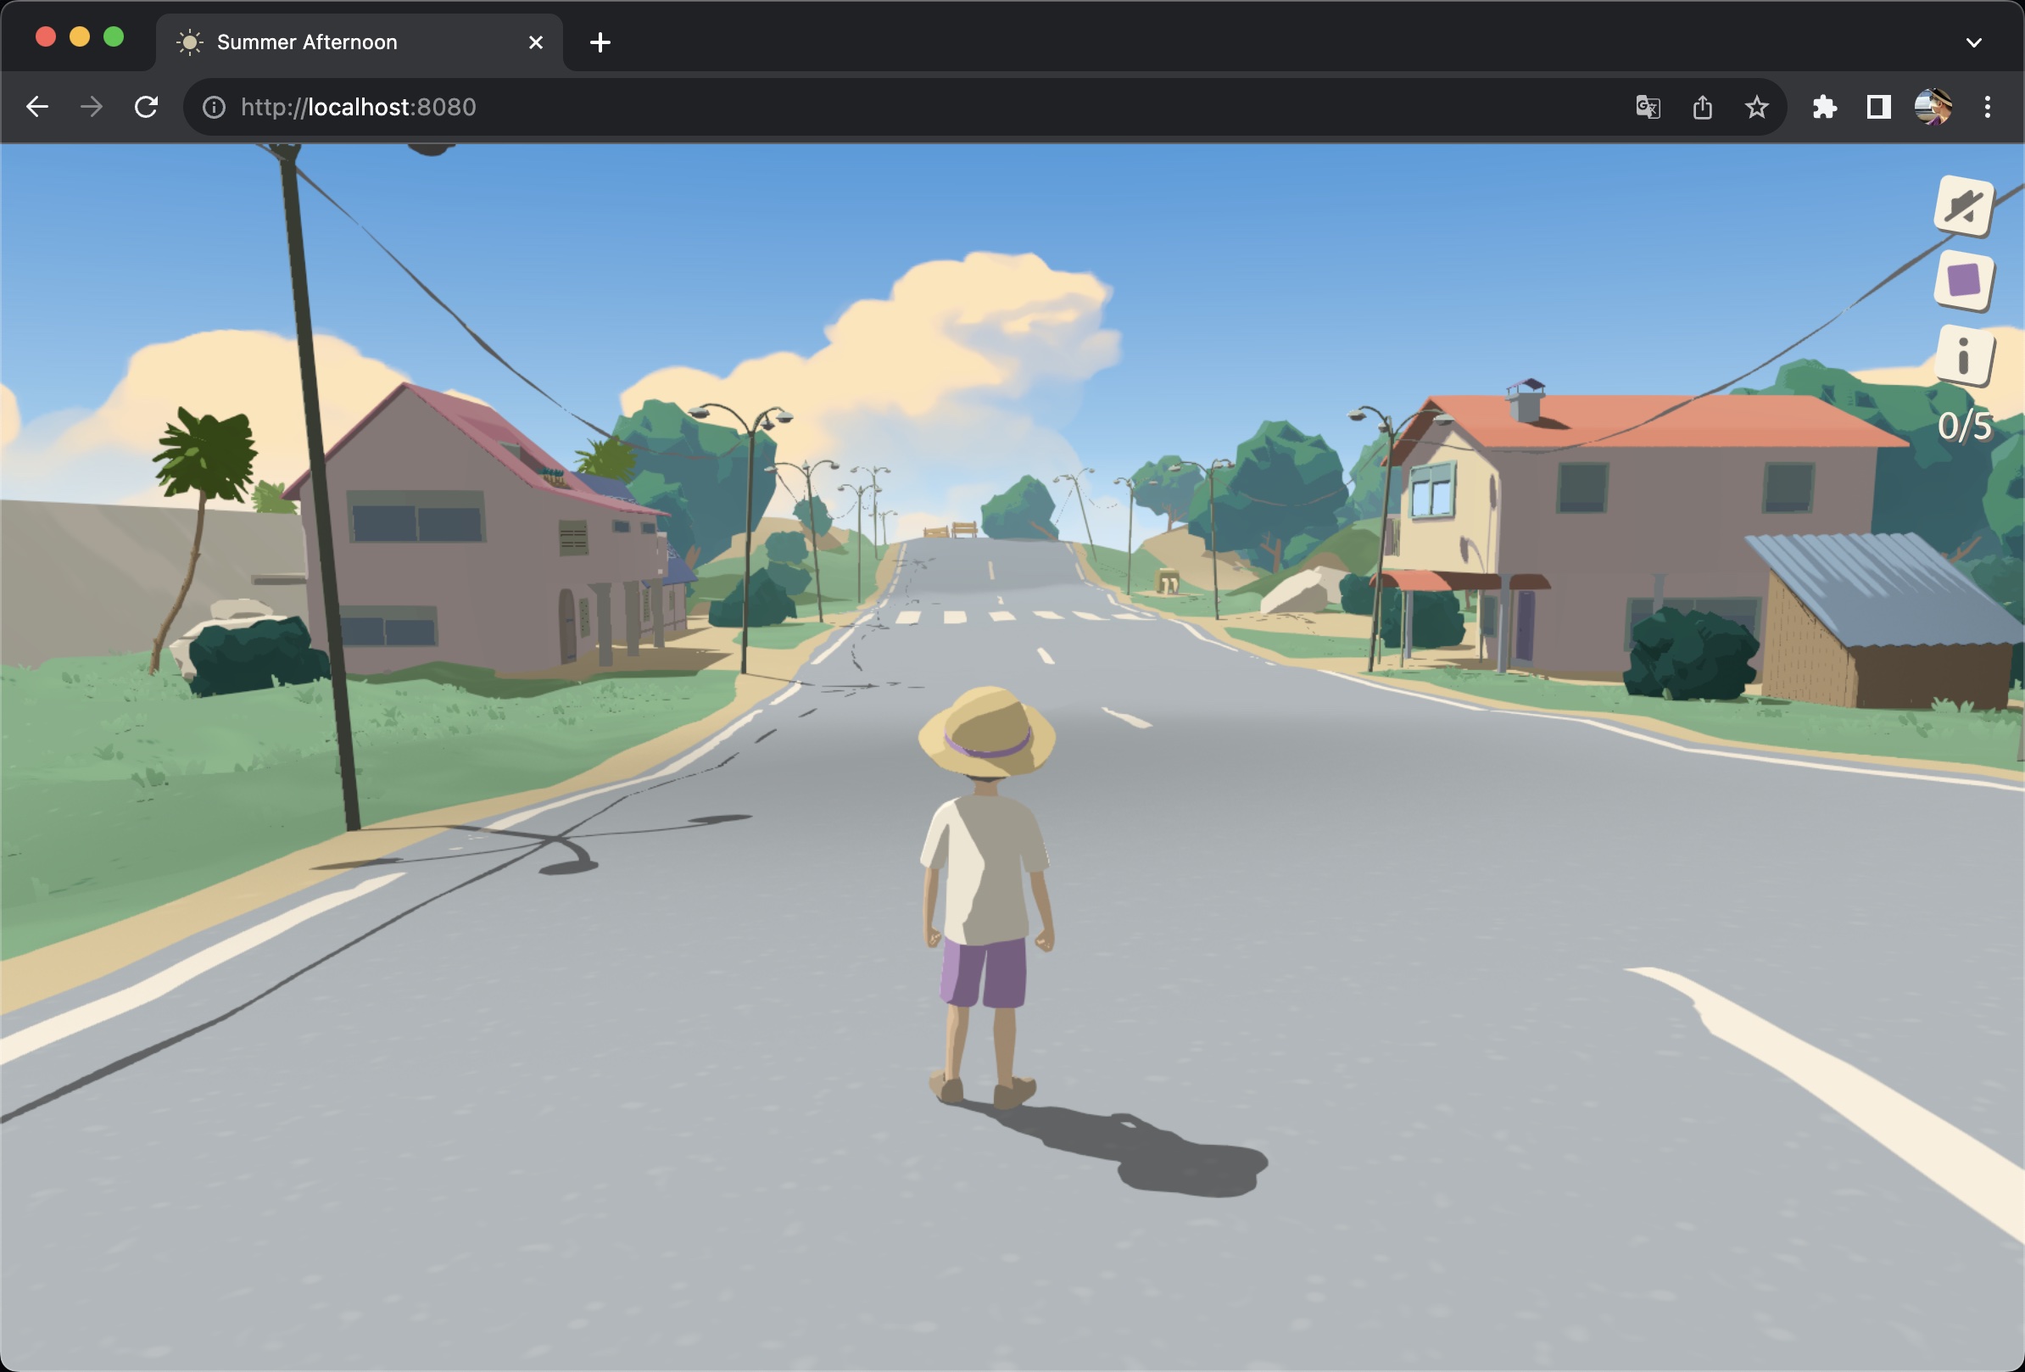Viewport: 2025px width, 1372px height.
Task: Toggle the browser side panel
Action: tap(1878, 107)
